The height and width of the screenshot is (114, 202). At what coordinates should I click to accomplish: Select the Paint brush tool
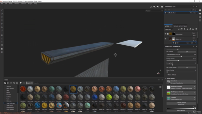point(2,10)
